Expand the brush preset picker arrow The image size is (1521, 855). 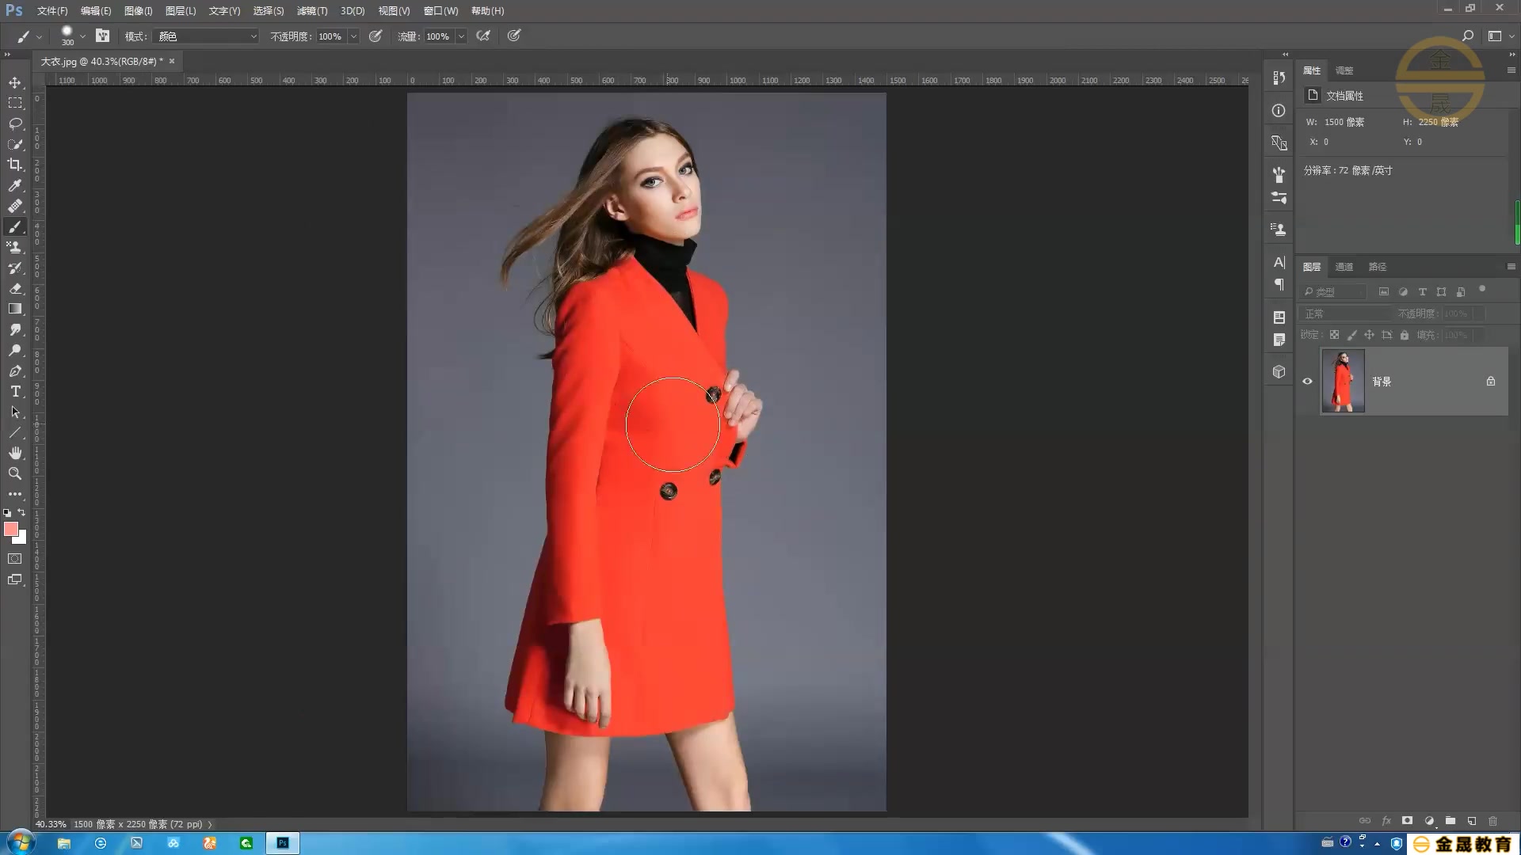tap(82, 36)
